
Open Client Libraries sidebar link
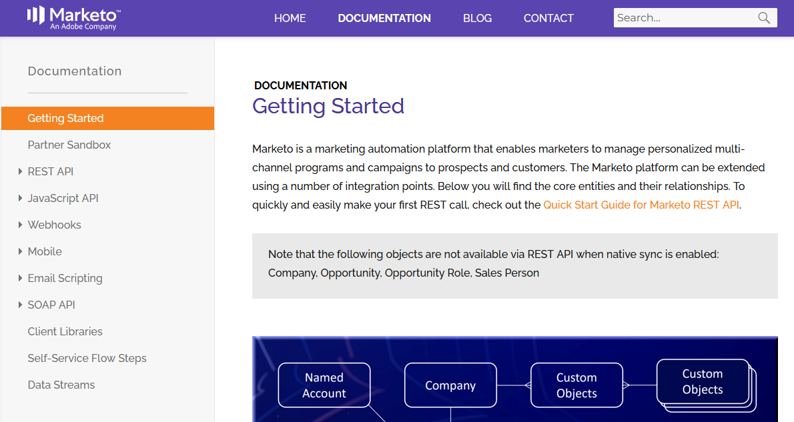click(65, 331)
